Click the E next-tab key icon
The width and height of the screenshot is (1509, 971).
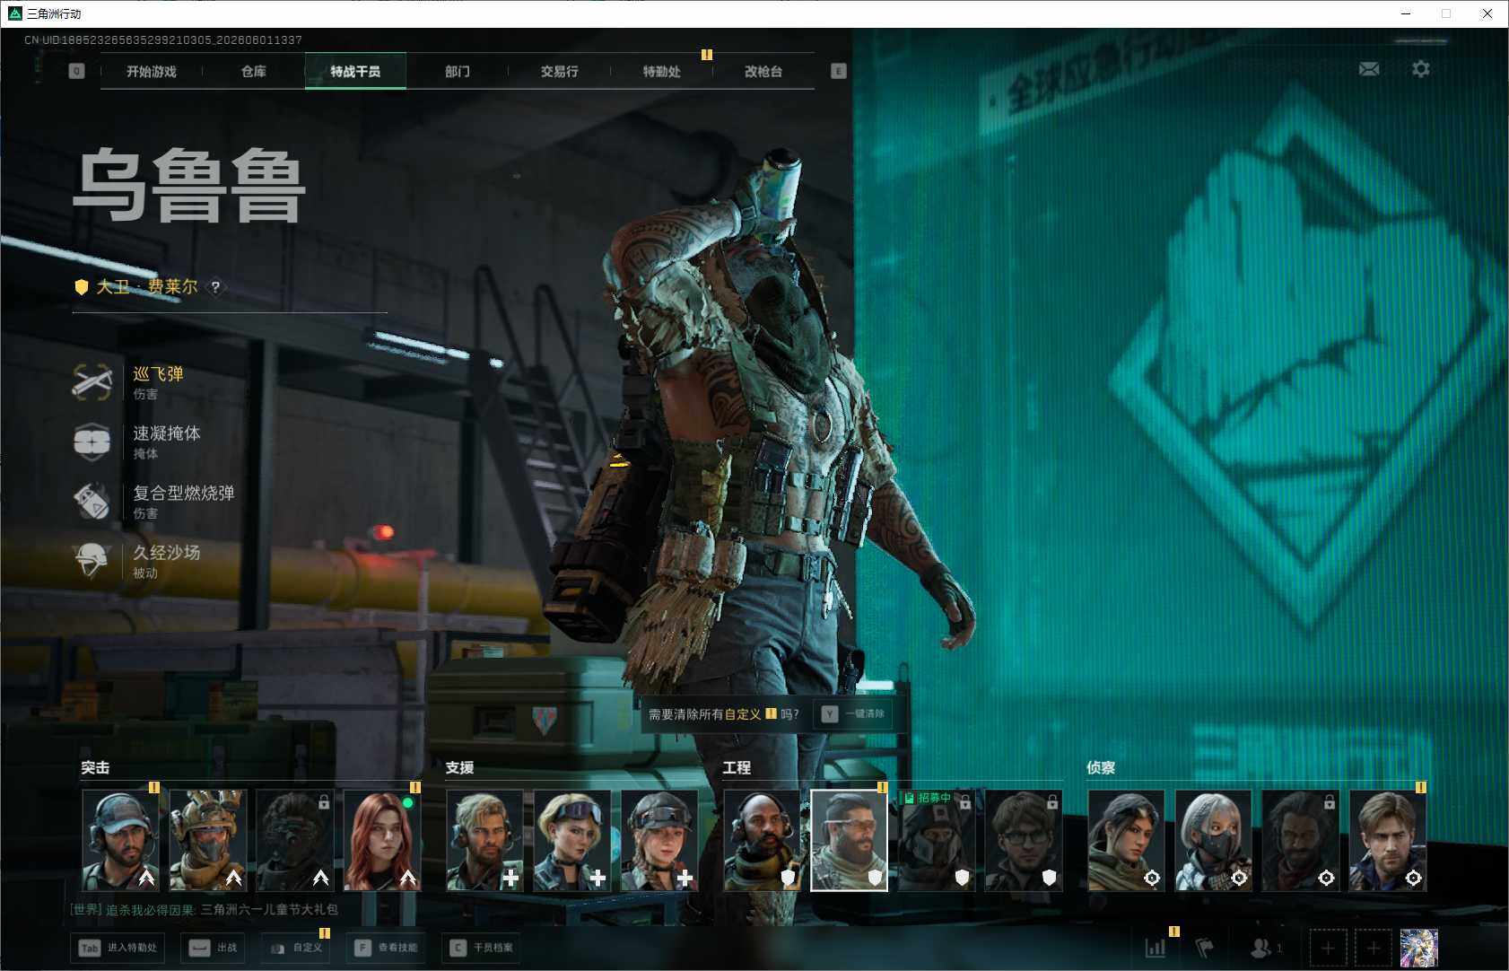tap(839, 71)
